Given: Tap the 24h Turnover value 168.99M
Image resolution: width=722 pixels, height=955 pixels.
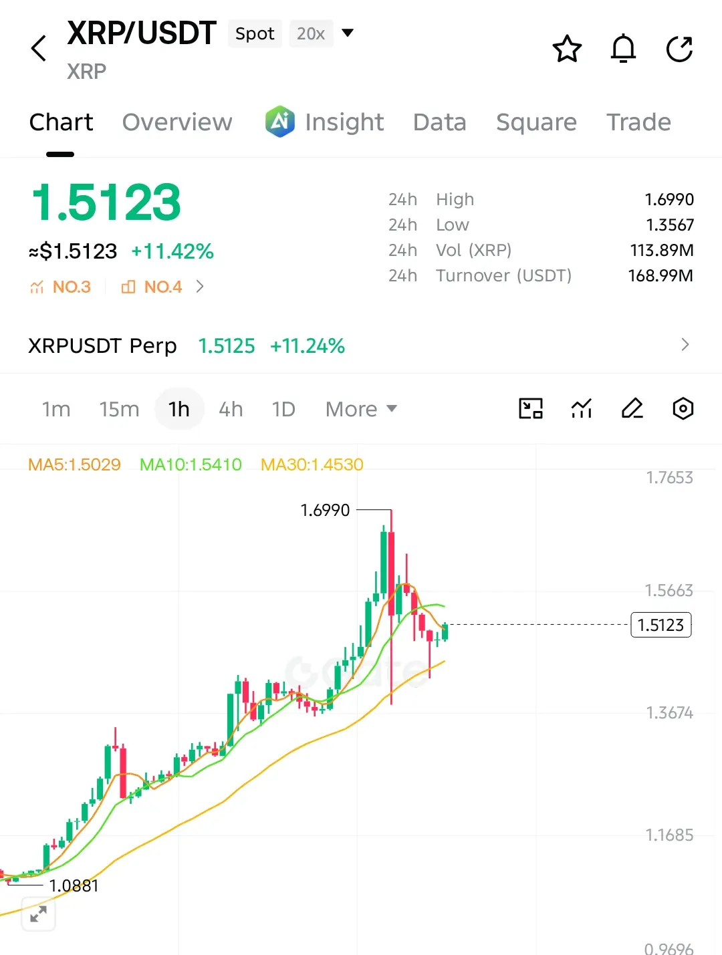Looking at the screenshot, I should pyautogui.click(x=660, y=275).
